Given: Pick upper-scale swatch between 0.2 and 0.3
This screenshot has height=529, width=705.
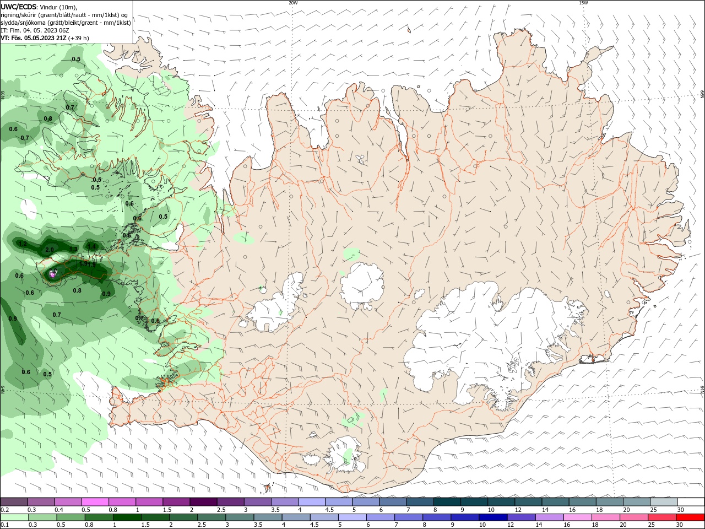Looking at the screenshot, I should tap(14, 502).
